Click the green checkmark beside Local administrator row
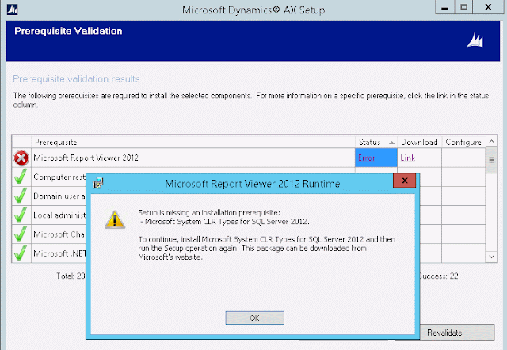 pyautogui.click(x=21, y=215)
